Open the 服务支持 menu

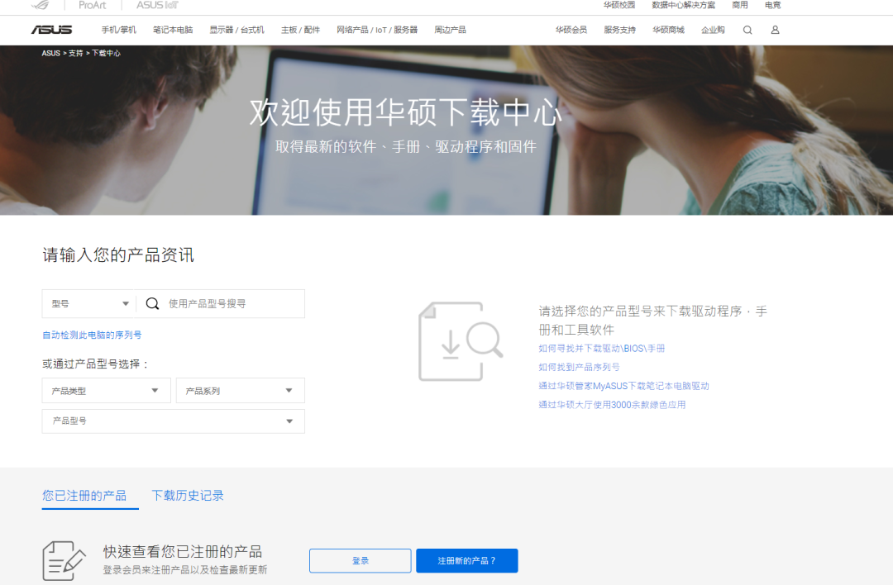619,31
